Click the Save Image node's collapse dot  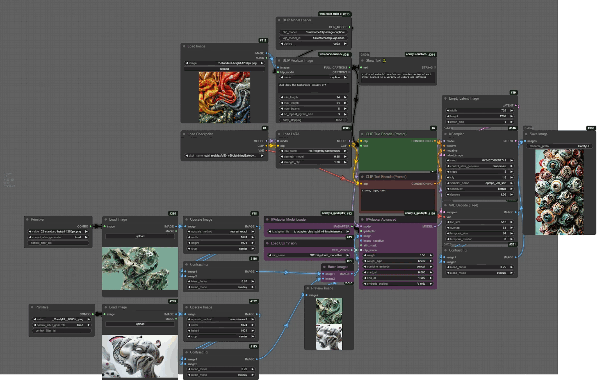pos(526,134)
